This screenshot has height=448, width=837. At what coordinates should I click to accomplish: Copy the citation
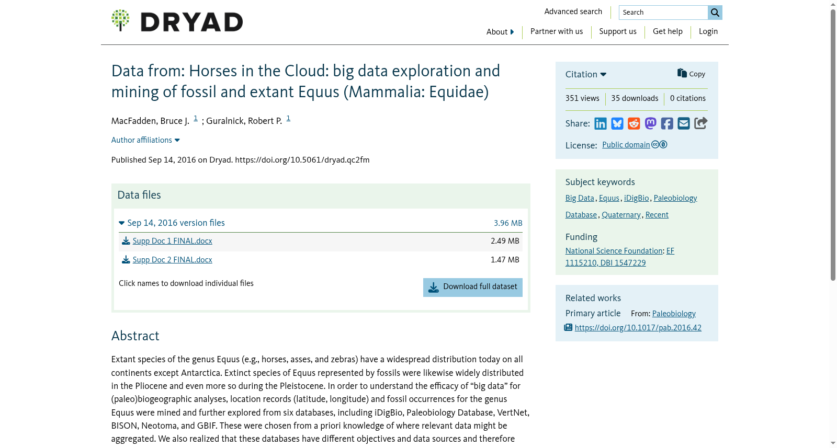click(x=692, y=74)
